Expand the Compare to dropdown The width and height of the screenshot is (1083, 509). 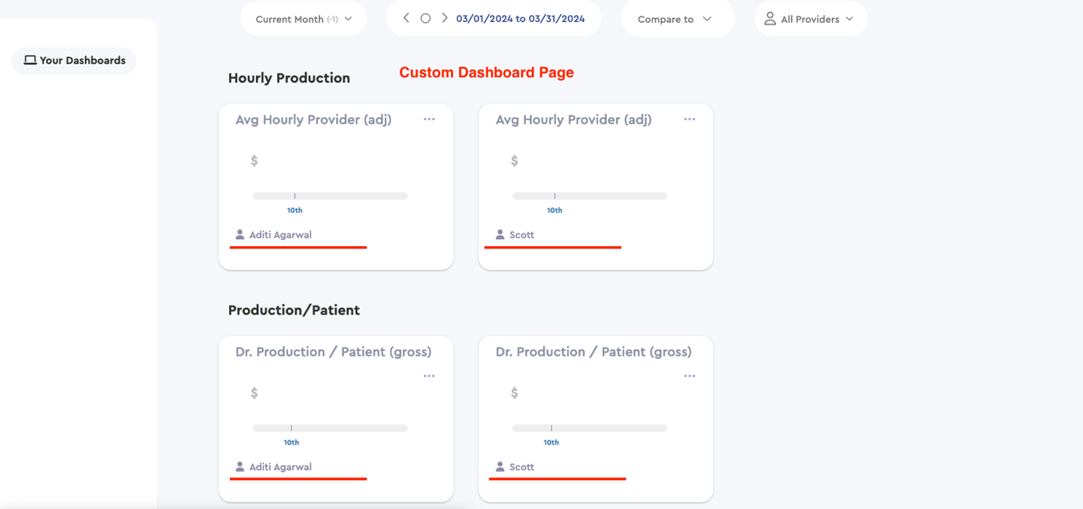click(x=677, y=17)
